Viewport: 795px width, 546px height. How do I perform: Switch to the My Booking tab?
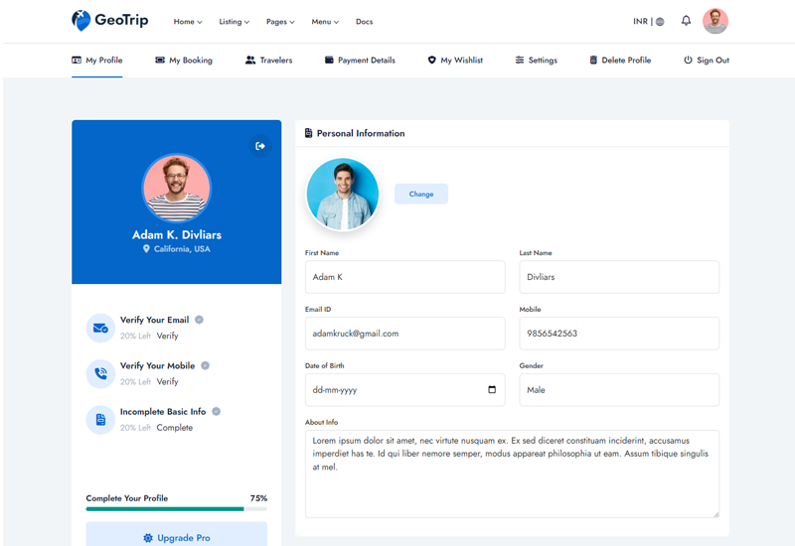[x=184, y=61]
